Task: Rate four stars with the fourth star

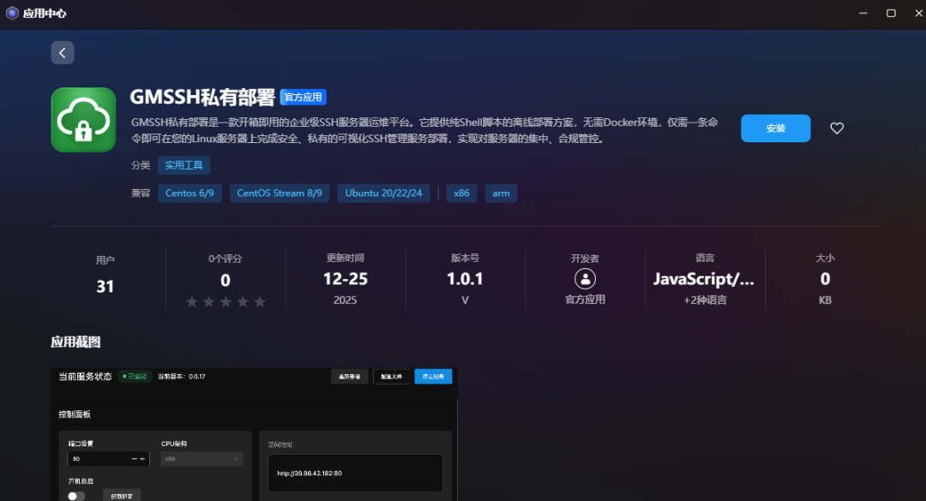Action: click(243, 302)
